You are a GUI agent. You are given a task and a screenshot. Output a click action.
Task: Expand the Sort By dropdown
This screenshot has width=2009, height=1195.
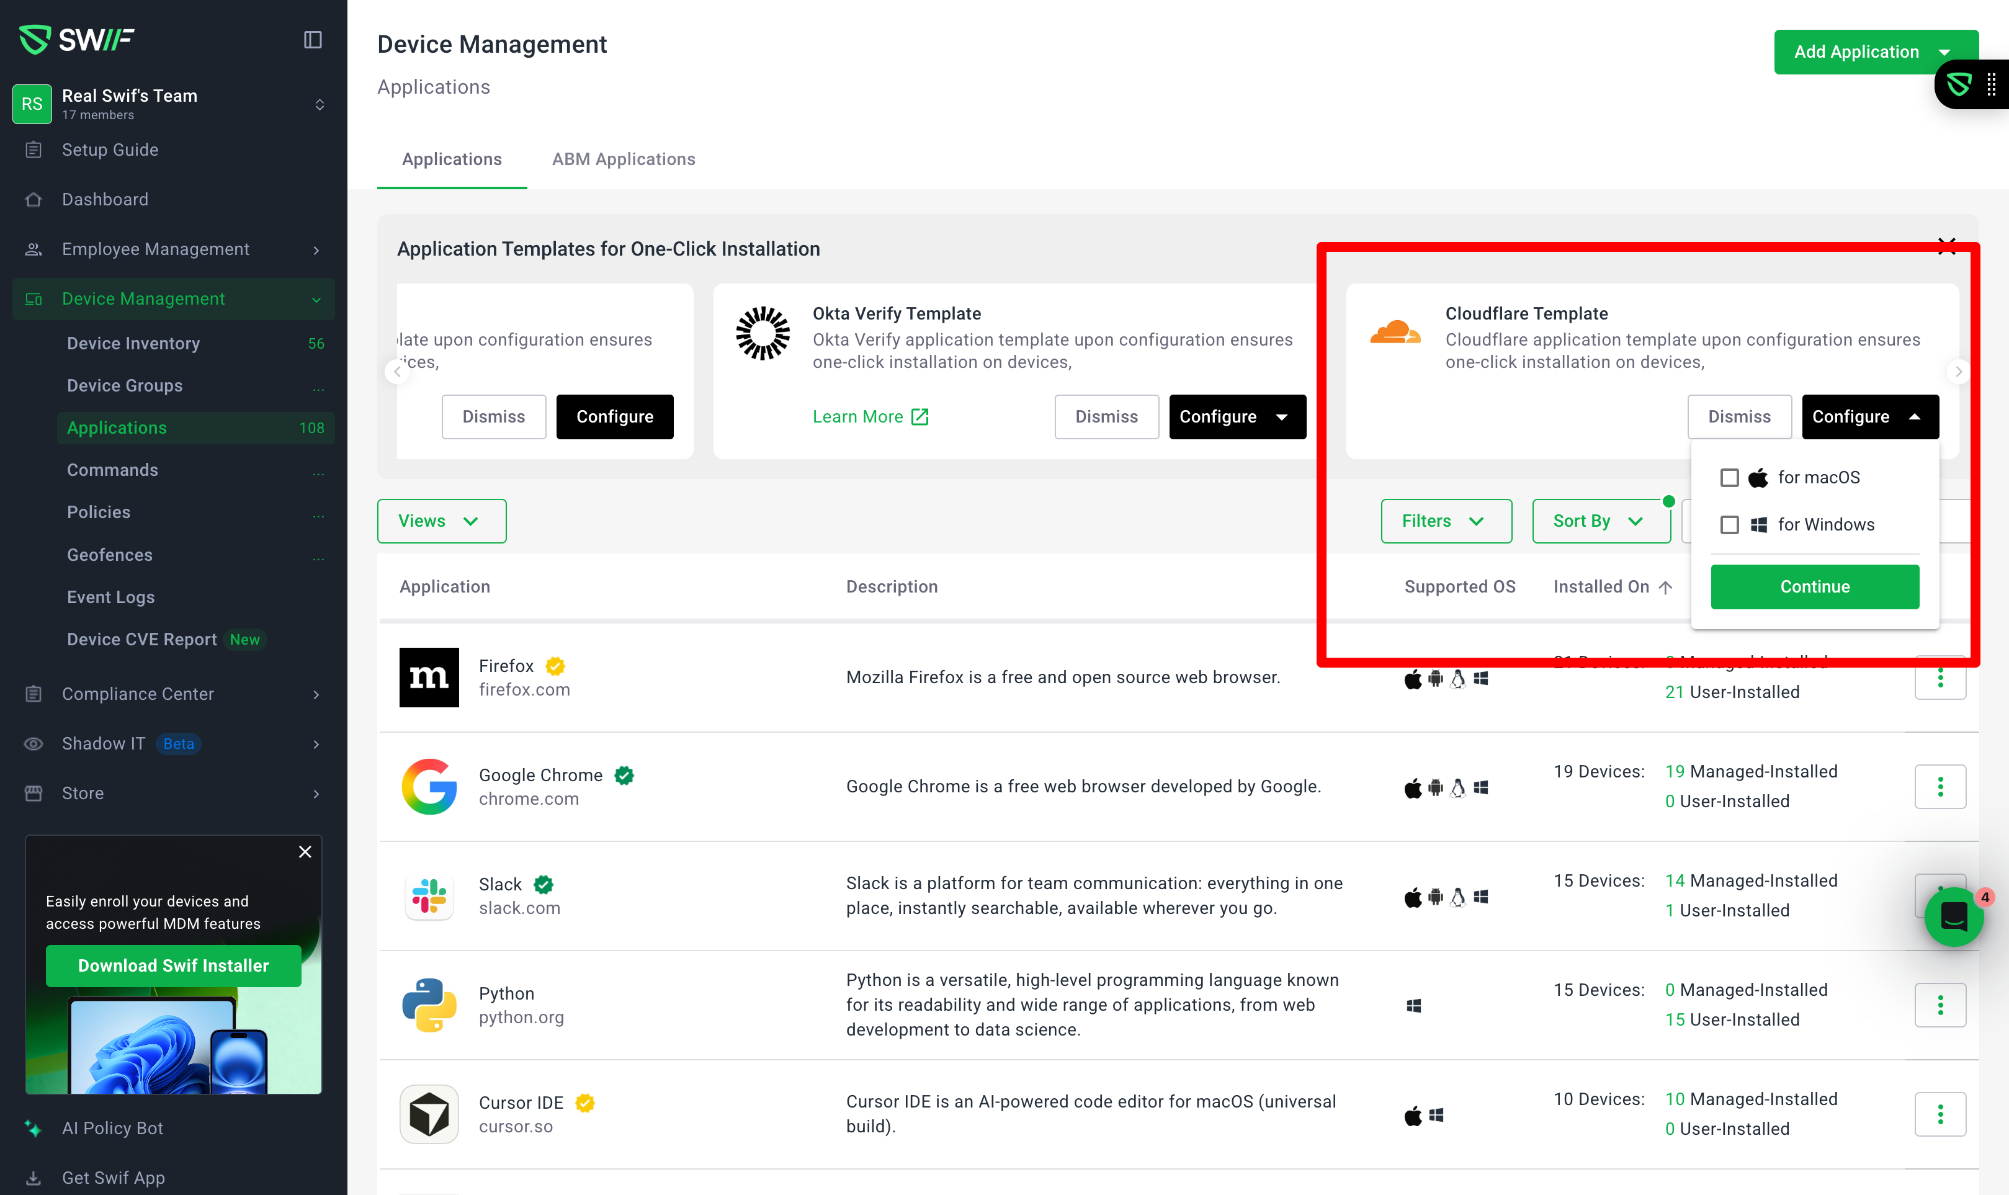(1600, 521)
